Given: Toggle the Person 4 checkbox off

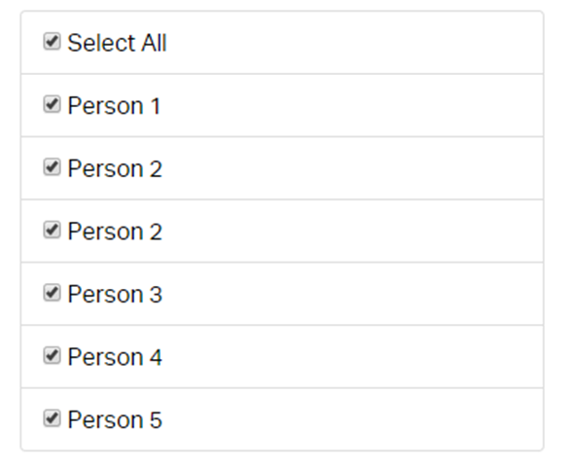Looking at the screenshot, I should click(52, 355).
